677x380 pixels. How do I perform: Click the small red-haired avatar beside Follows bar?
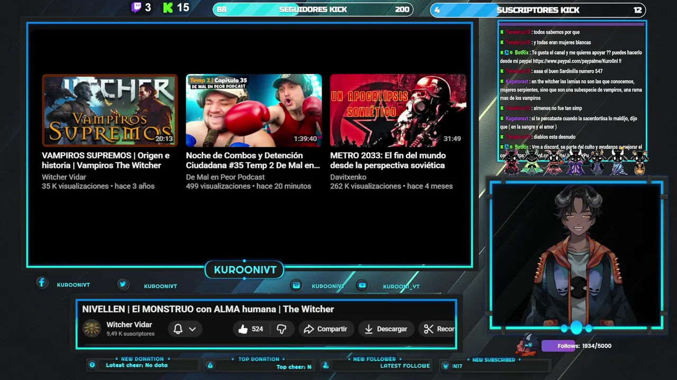(x=528, y=345)
